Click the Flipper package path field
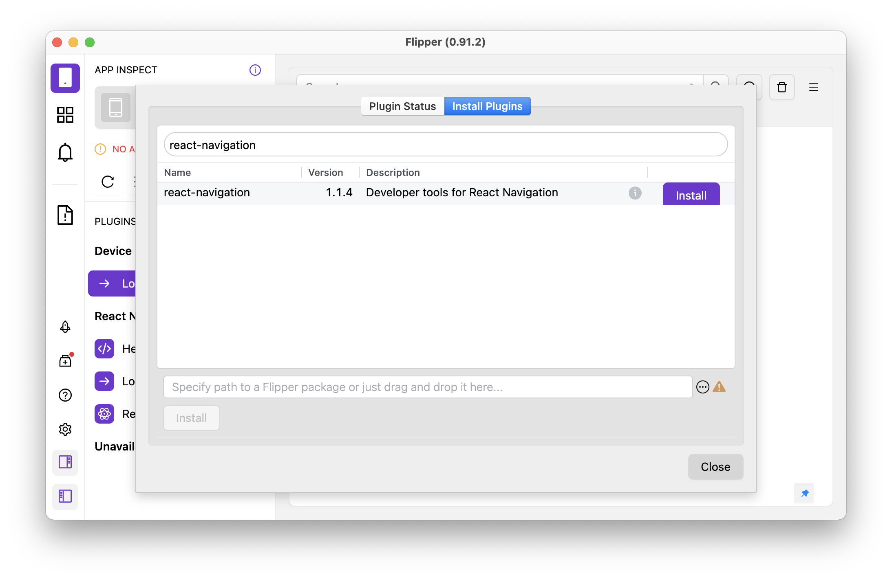The height and width of the screenshot is (580, 892). (x=428, y=387)
